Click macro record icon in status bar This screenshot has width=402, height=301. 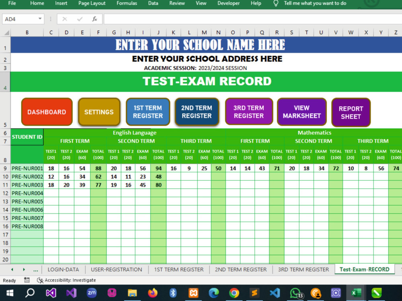pos(27,280)
